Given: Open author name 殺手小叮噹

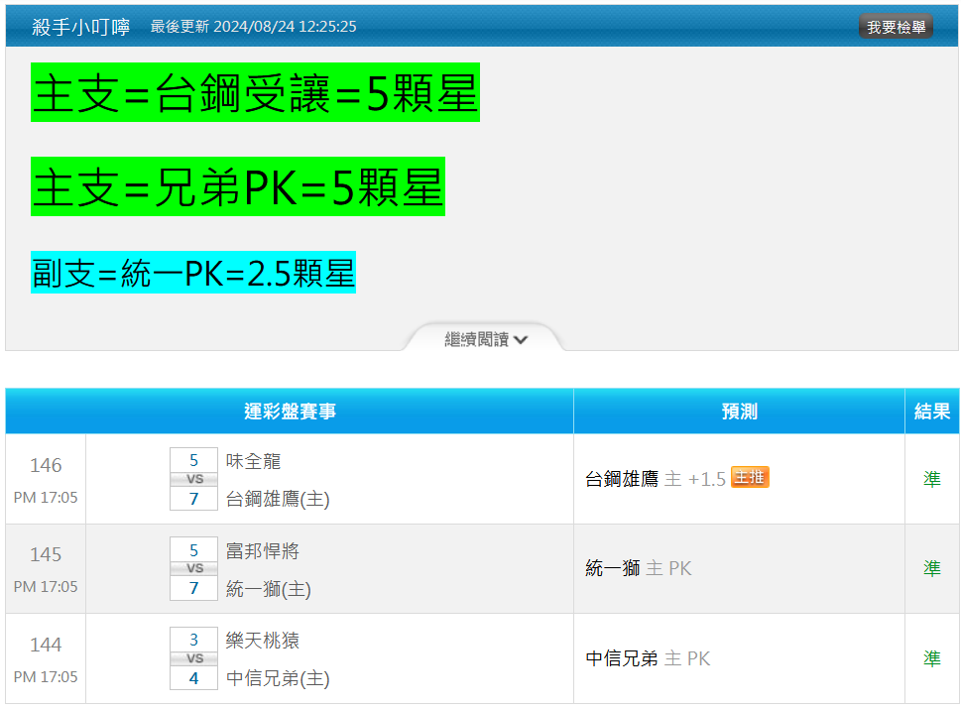Looking at the screenshot, I should (81, 27).
